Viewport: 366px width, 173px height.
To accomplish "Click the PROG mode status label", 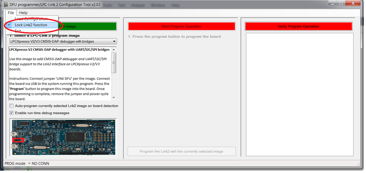I will (x=15, y=164).
